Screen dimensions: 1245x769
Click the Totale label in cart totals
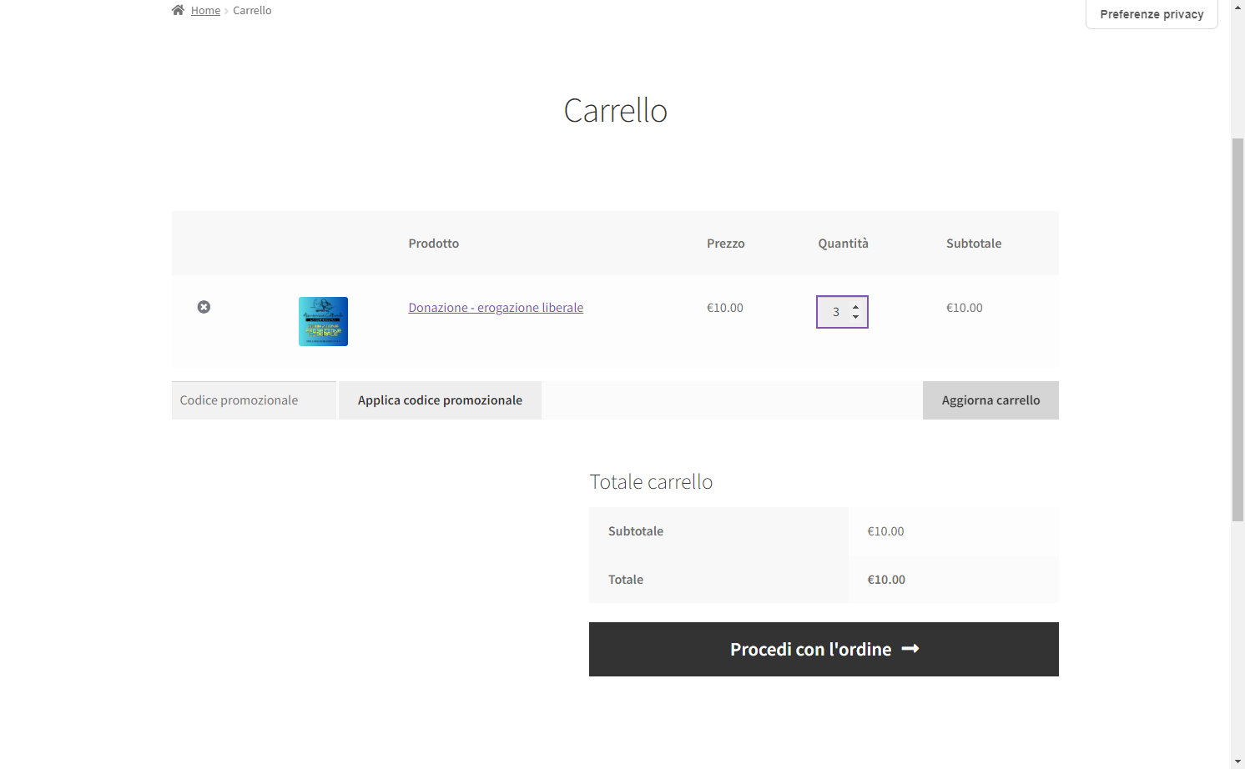(x=626, y=580)
